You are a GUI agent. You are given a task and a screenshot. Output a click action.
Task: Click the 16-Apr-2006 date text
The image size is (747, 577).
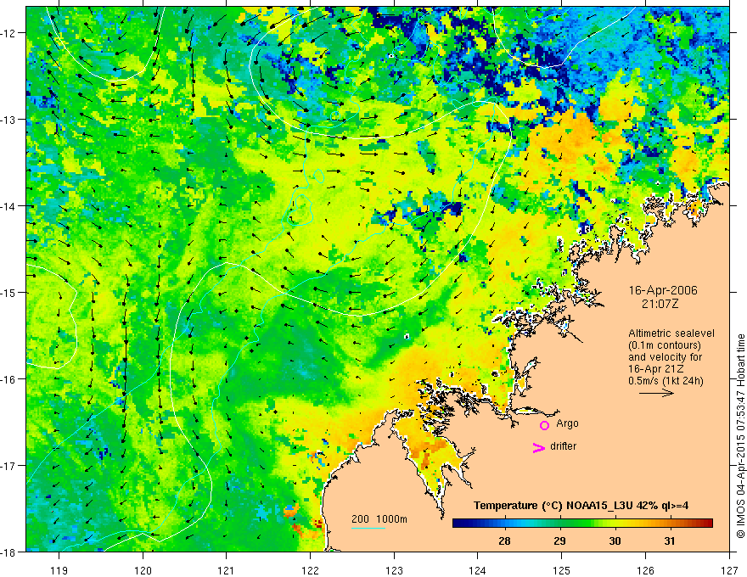[663, 290]
